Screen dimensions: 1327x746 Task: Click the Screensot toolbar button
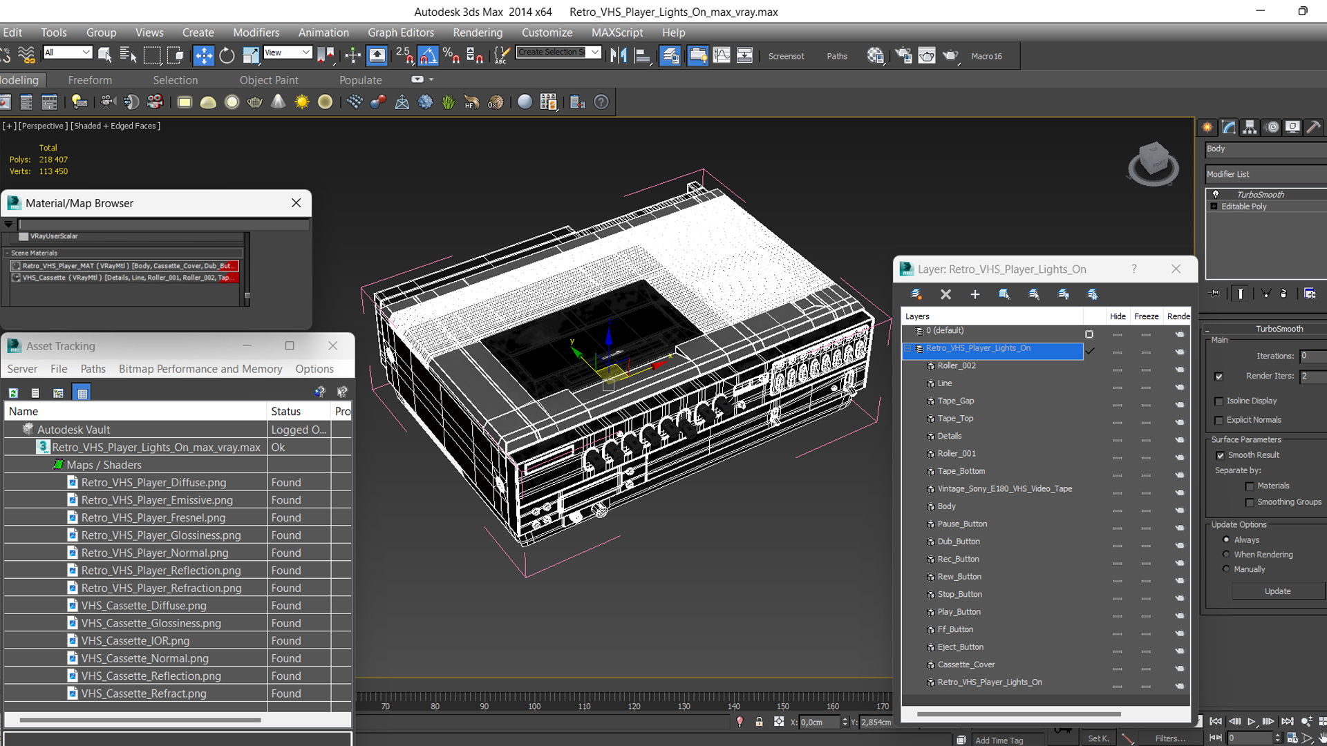tap(786, 57)
